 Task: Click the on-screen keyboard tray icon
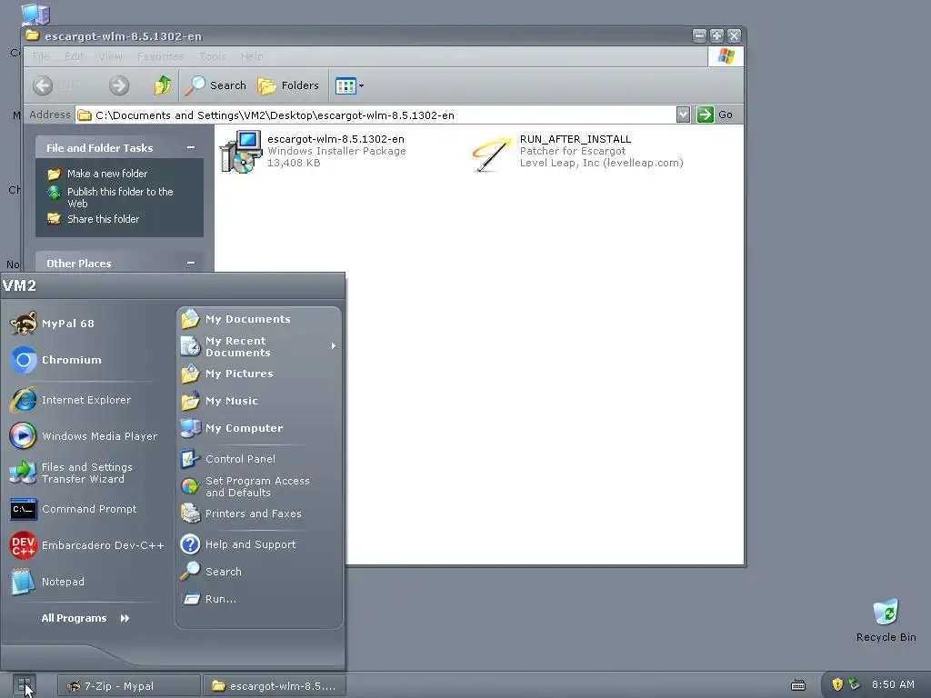[798, 685]
